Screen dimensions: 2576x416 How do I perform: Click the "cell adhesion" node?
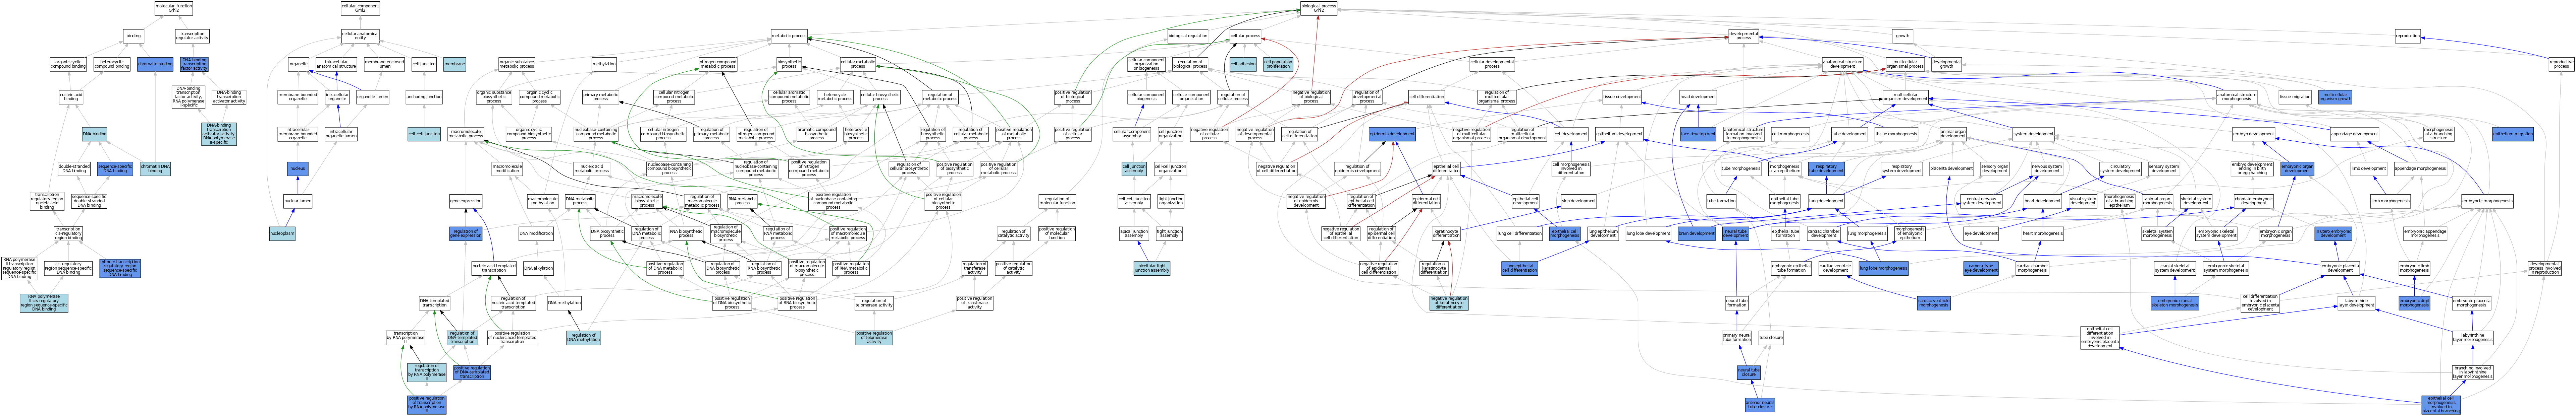click(x=1243, y=65)
